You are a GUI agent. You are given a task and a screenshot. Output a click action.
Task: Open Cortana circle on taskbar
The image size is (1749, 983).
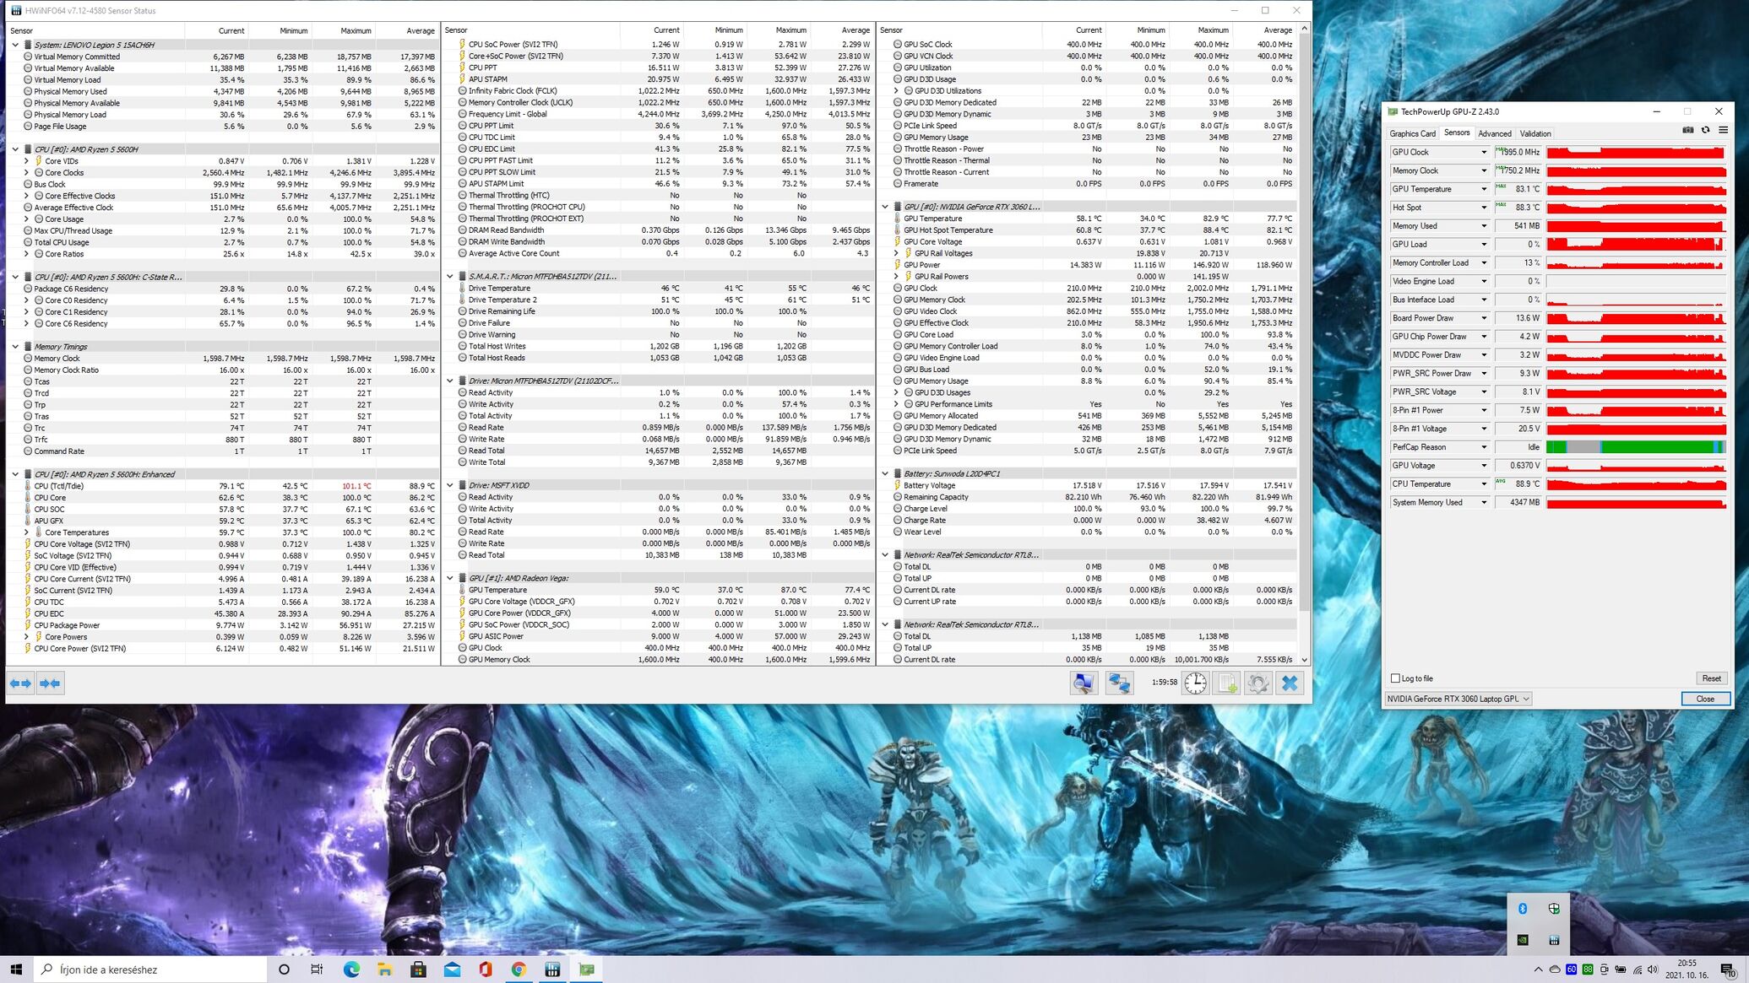[x=284, y=969]
